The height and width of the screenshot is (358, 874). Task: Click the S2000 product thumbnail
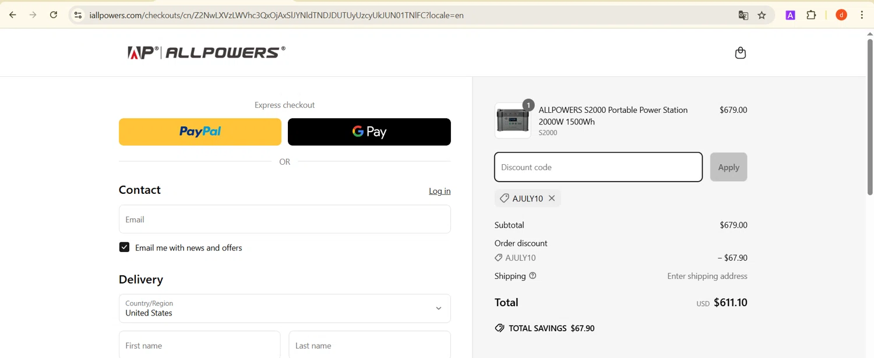513,120
